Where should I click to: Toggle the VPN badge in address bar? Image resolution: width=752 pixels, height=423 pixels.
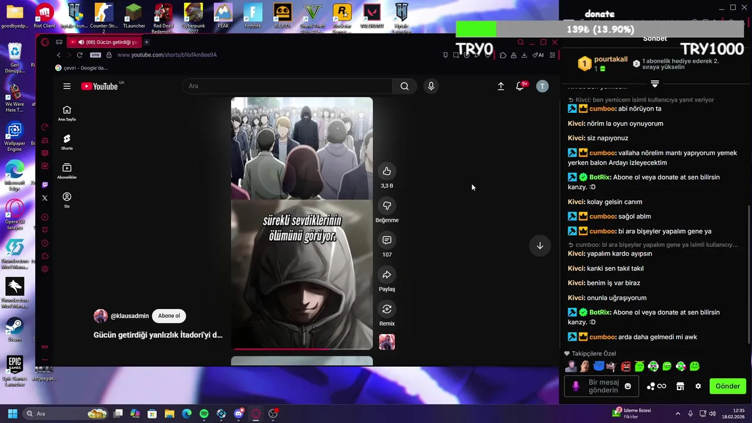(x=95, y=55)
